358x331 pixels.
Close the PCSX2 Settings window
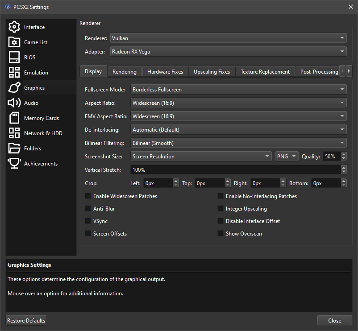coord(351,7)
